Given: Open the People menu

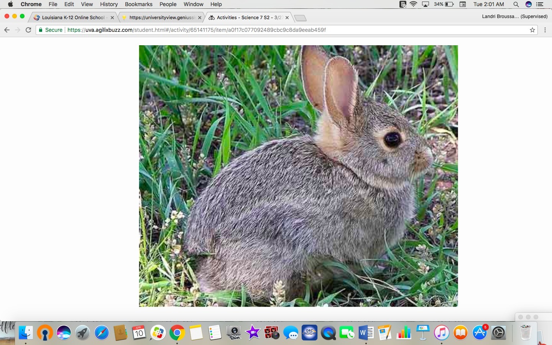Looking at the screenshot, I should coord(168,4).
